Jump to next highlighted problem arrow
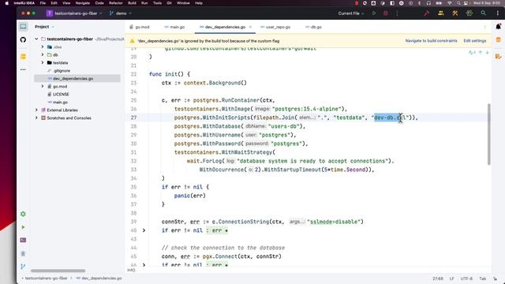Viewport: 505px width, 284px height. [488, 53]
